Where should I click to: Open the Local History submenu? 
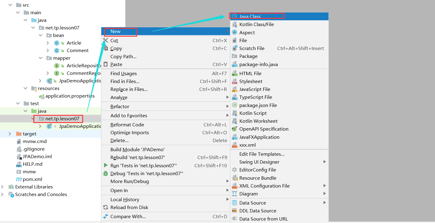click(165, 199)
